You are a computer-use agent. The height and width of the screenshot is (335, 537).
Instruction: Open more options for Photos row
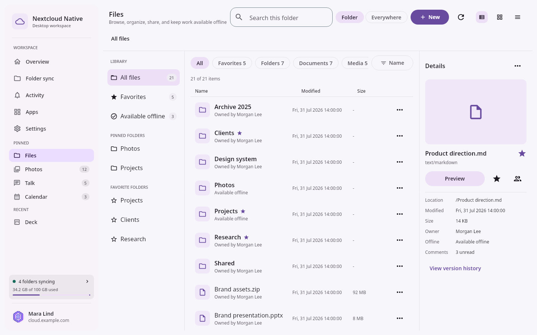coord(400,188)
